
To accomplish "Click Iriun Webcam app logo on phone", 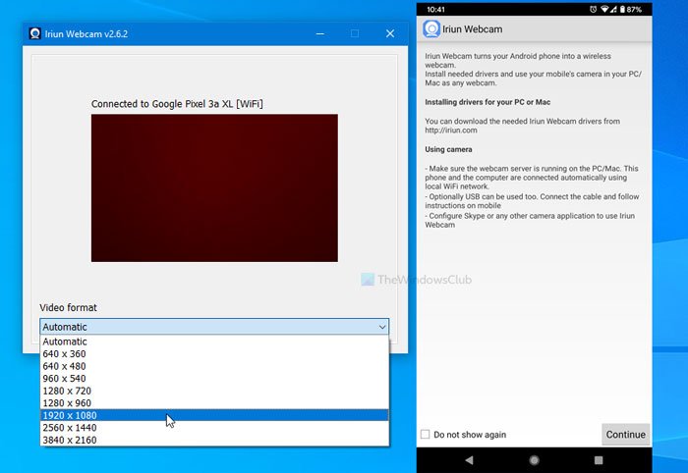I will pos(431,28).
